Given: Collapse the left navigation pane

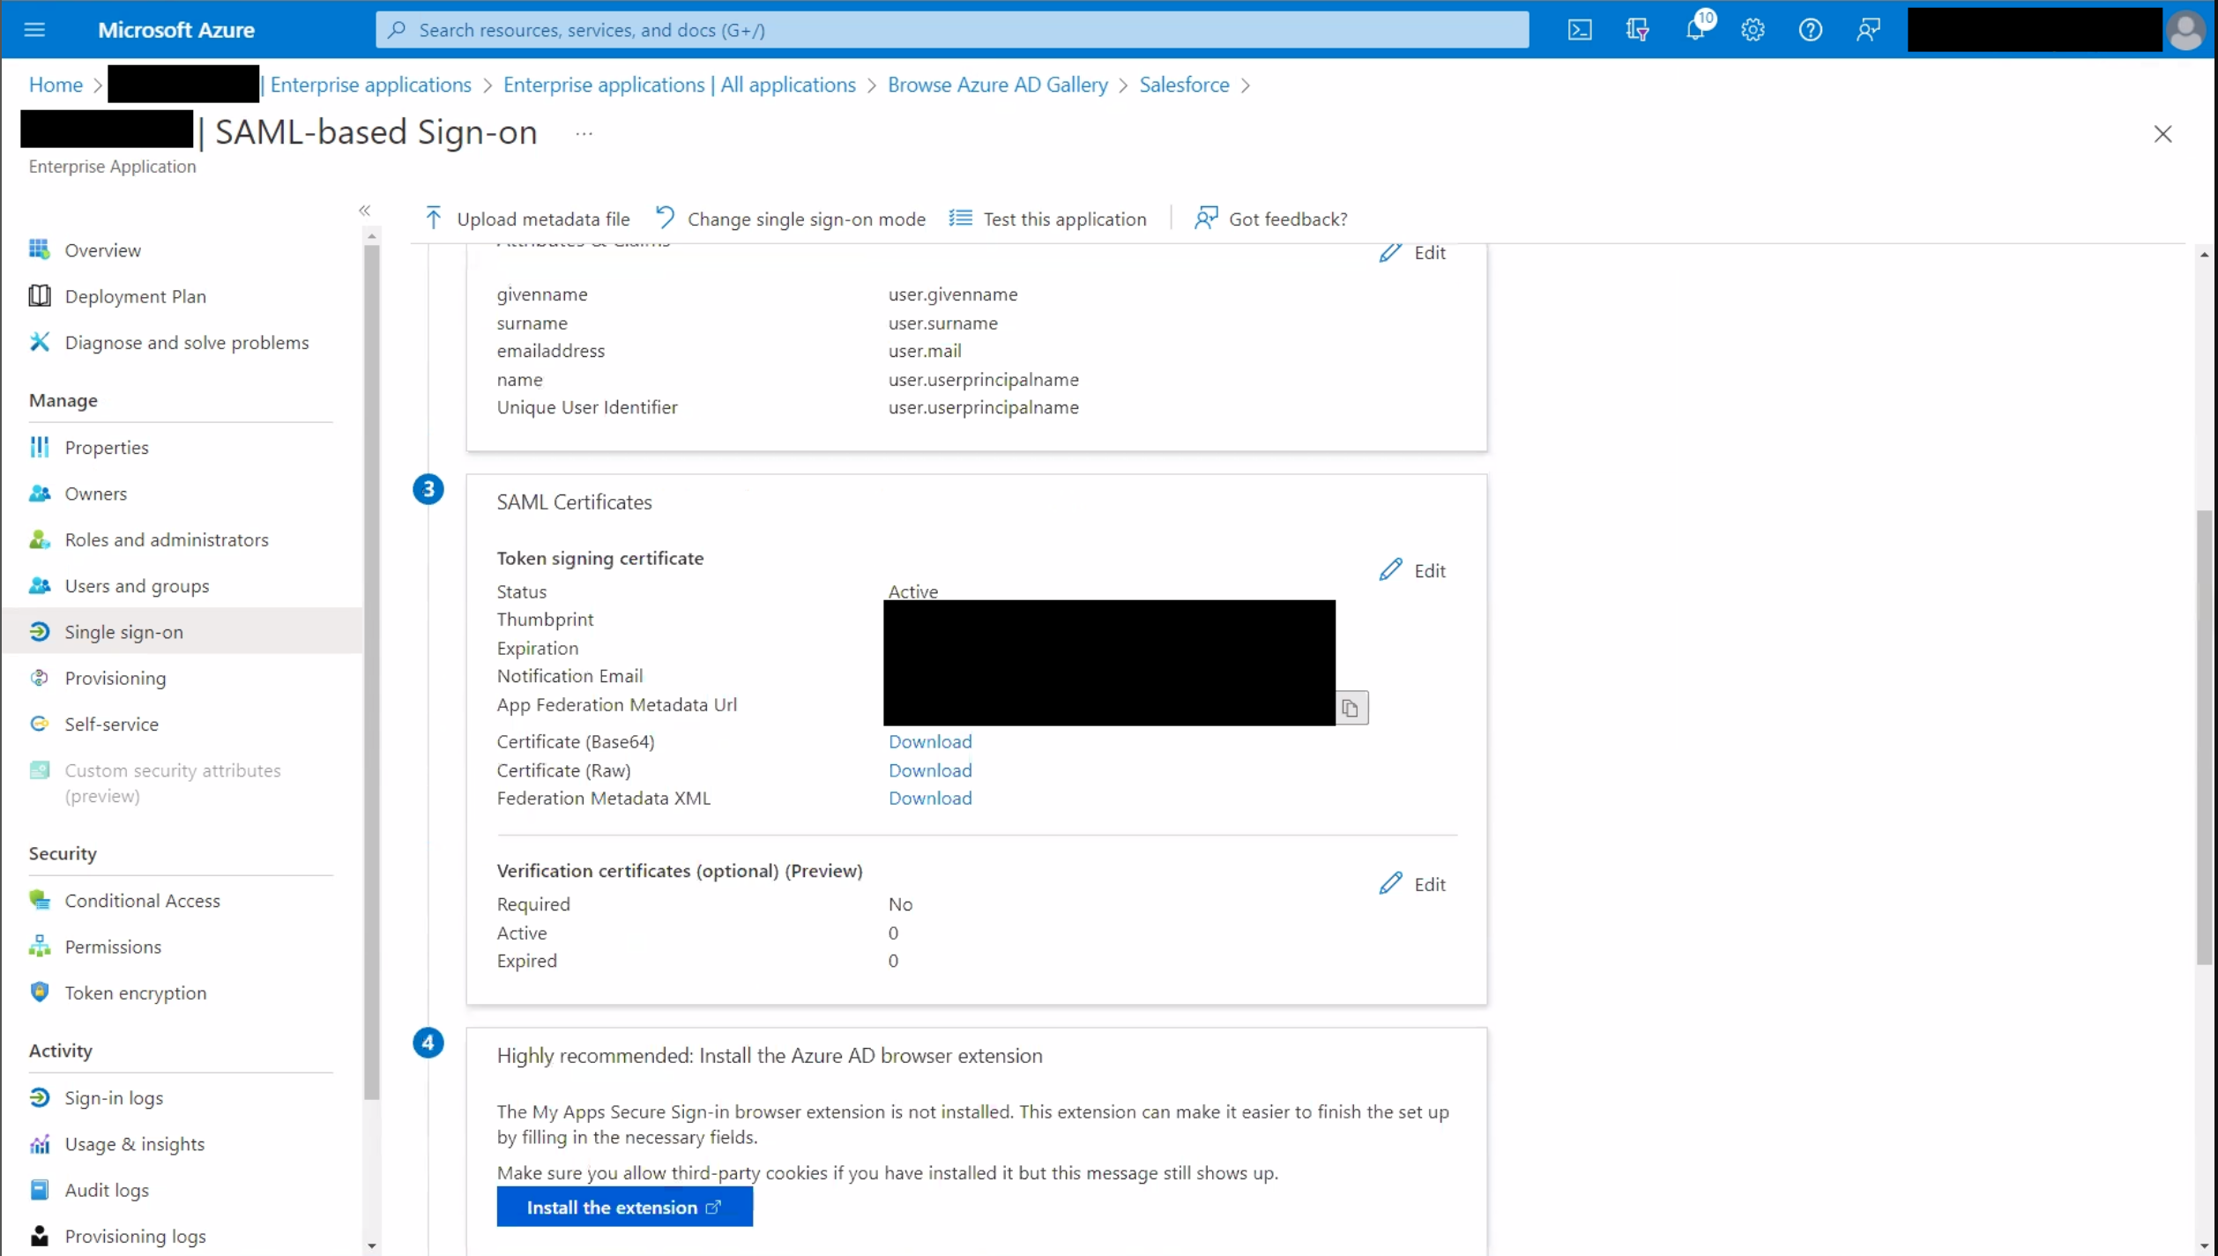Looking at the screenshot, I should click(x=364, y=211).
